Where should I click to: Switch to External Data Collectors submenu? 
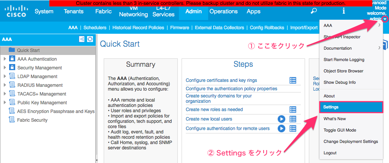click(219, 28)
